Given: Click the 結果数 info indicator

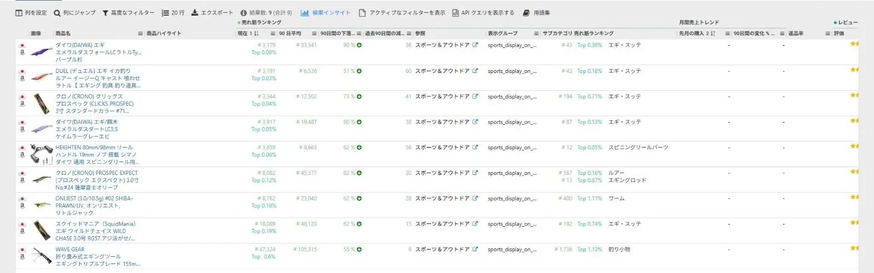Looking at the screenshot, I should click(266, 13).
